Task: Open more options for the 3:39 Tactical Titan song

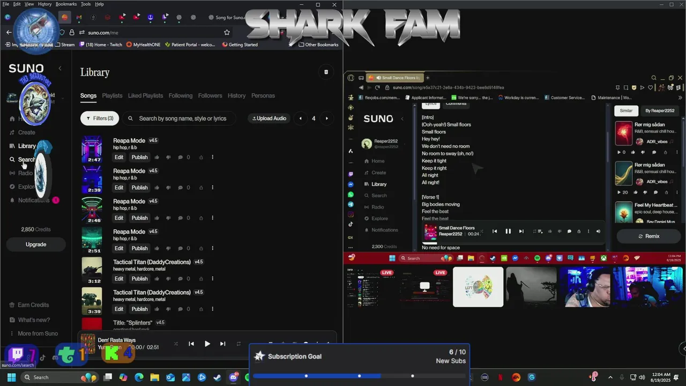Action: tap(212, 309)
